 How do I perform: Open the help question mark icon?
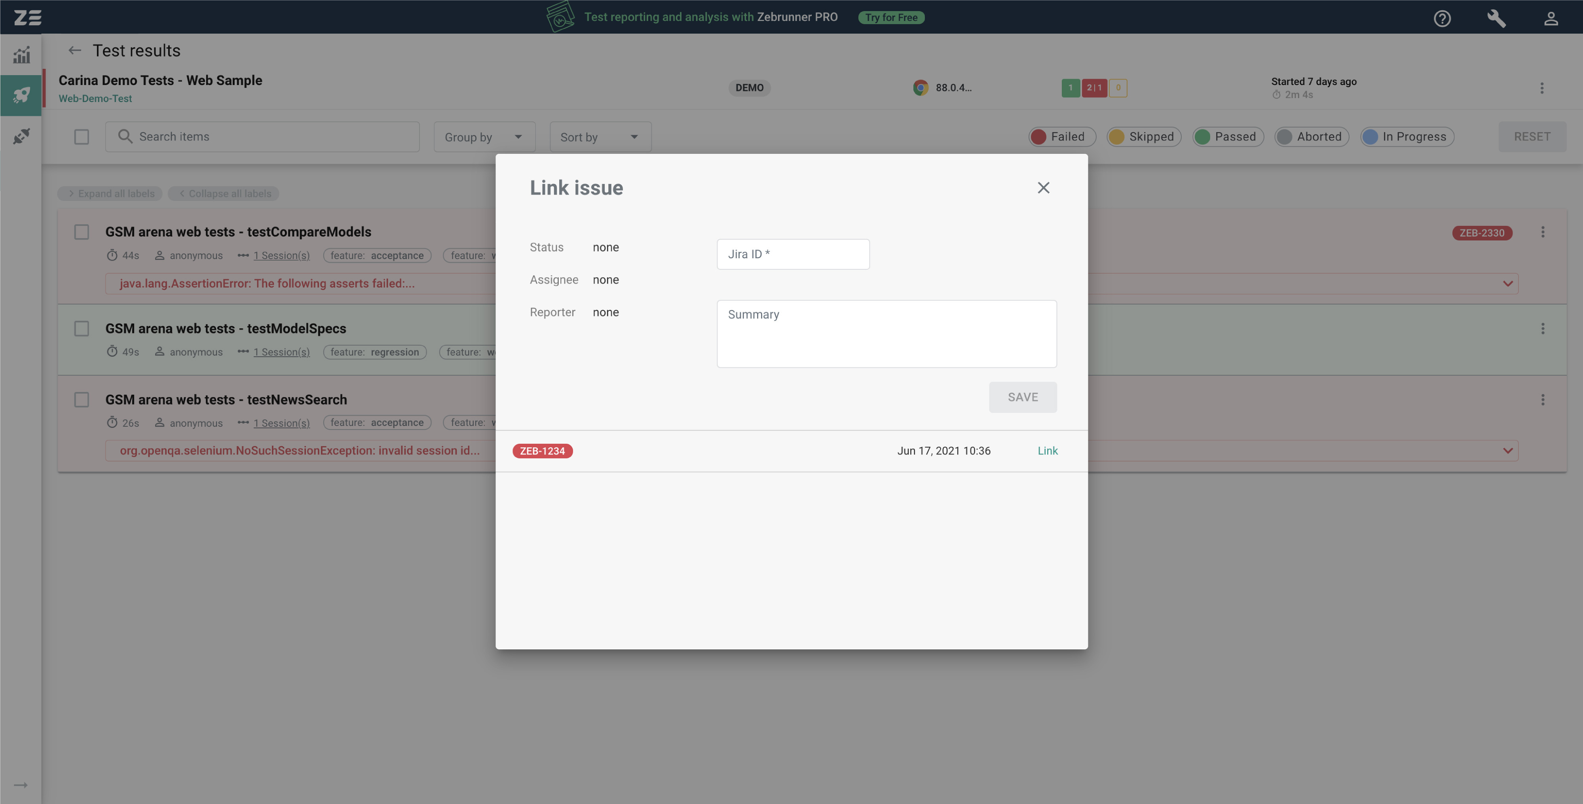click(x=1442, y=18)
